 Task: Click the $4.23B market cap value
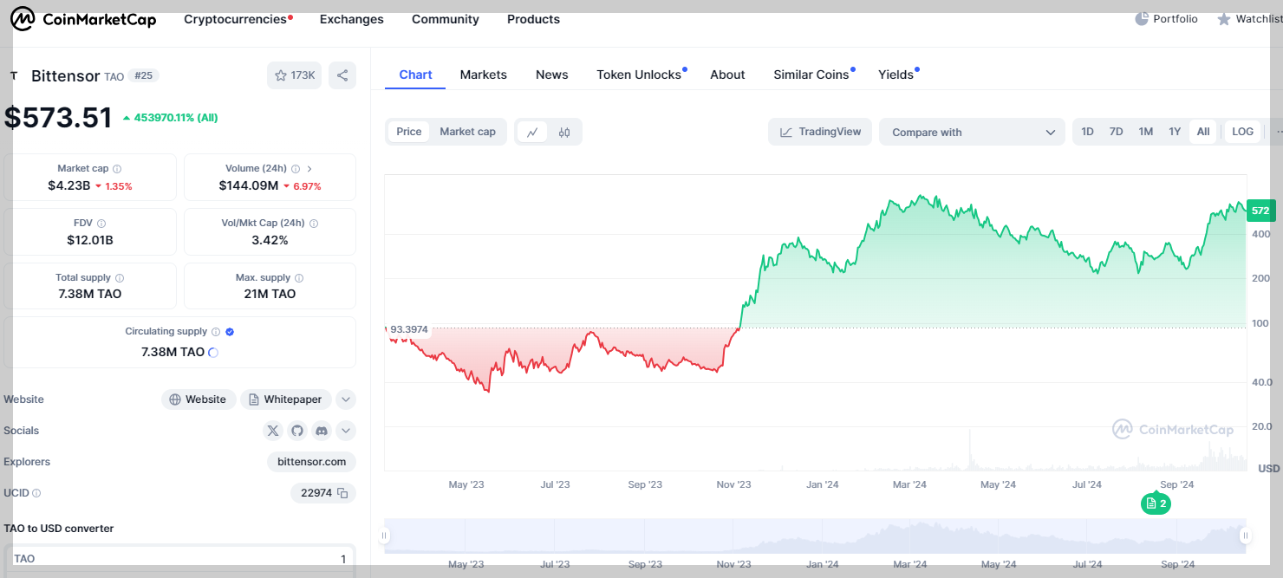coord(68,185)
